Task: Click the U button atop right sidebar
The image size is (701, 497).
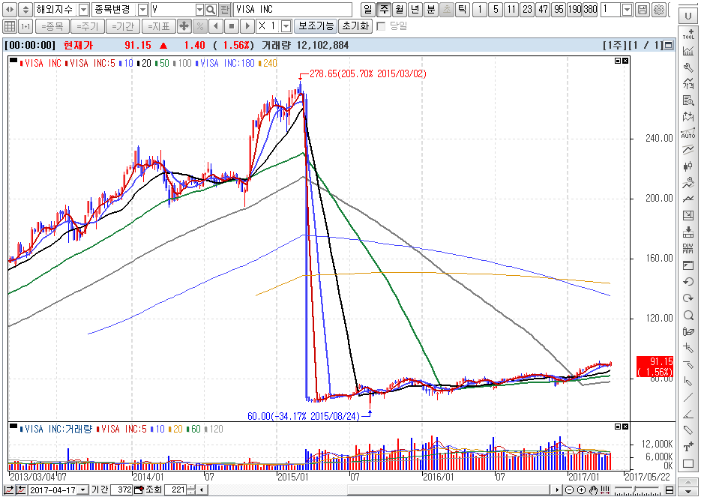Action: coord(688,17)
